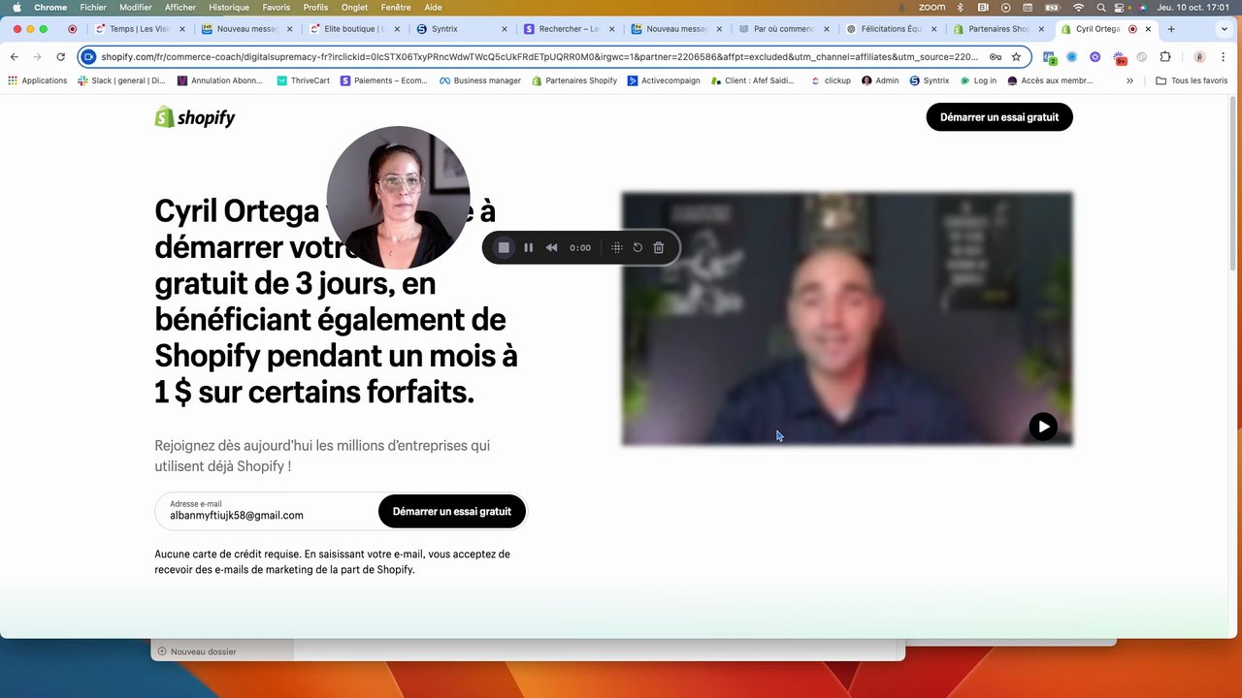The image size is (1242, 698).
Task: Click the Démarrer un essai gratuit button beside the email field
Action: point(452,511)
